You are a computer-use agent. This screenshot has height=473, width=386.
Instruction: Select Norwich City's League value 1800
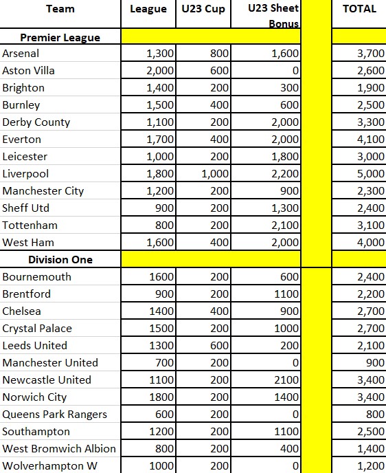tap(148, 397)
